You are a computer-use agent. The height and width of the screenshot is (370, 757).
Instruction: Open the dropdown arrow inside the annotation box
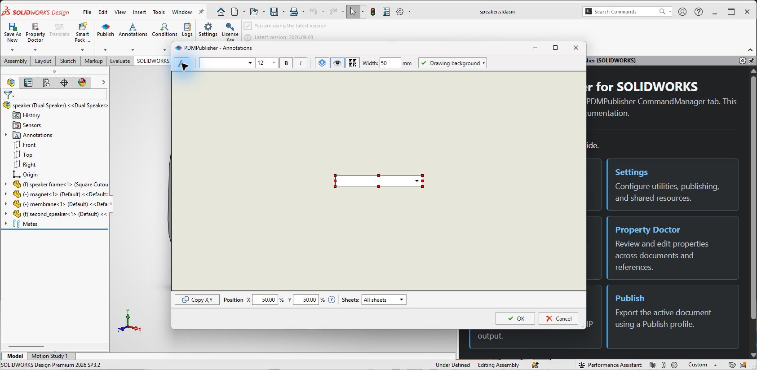[417, 181]
